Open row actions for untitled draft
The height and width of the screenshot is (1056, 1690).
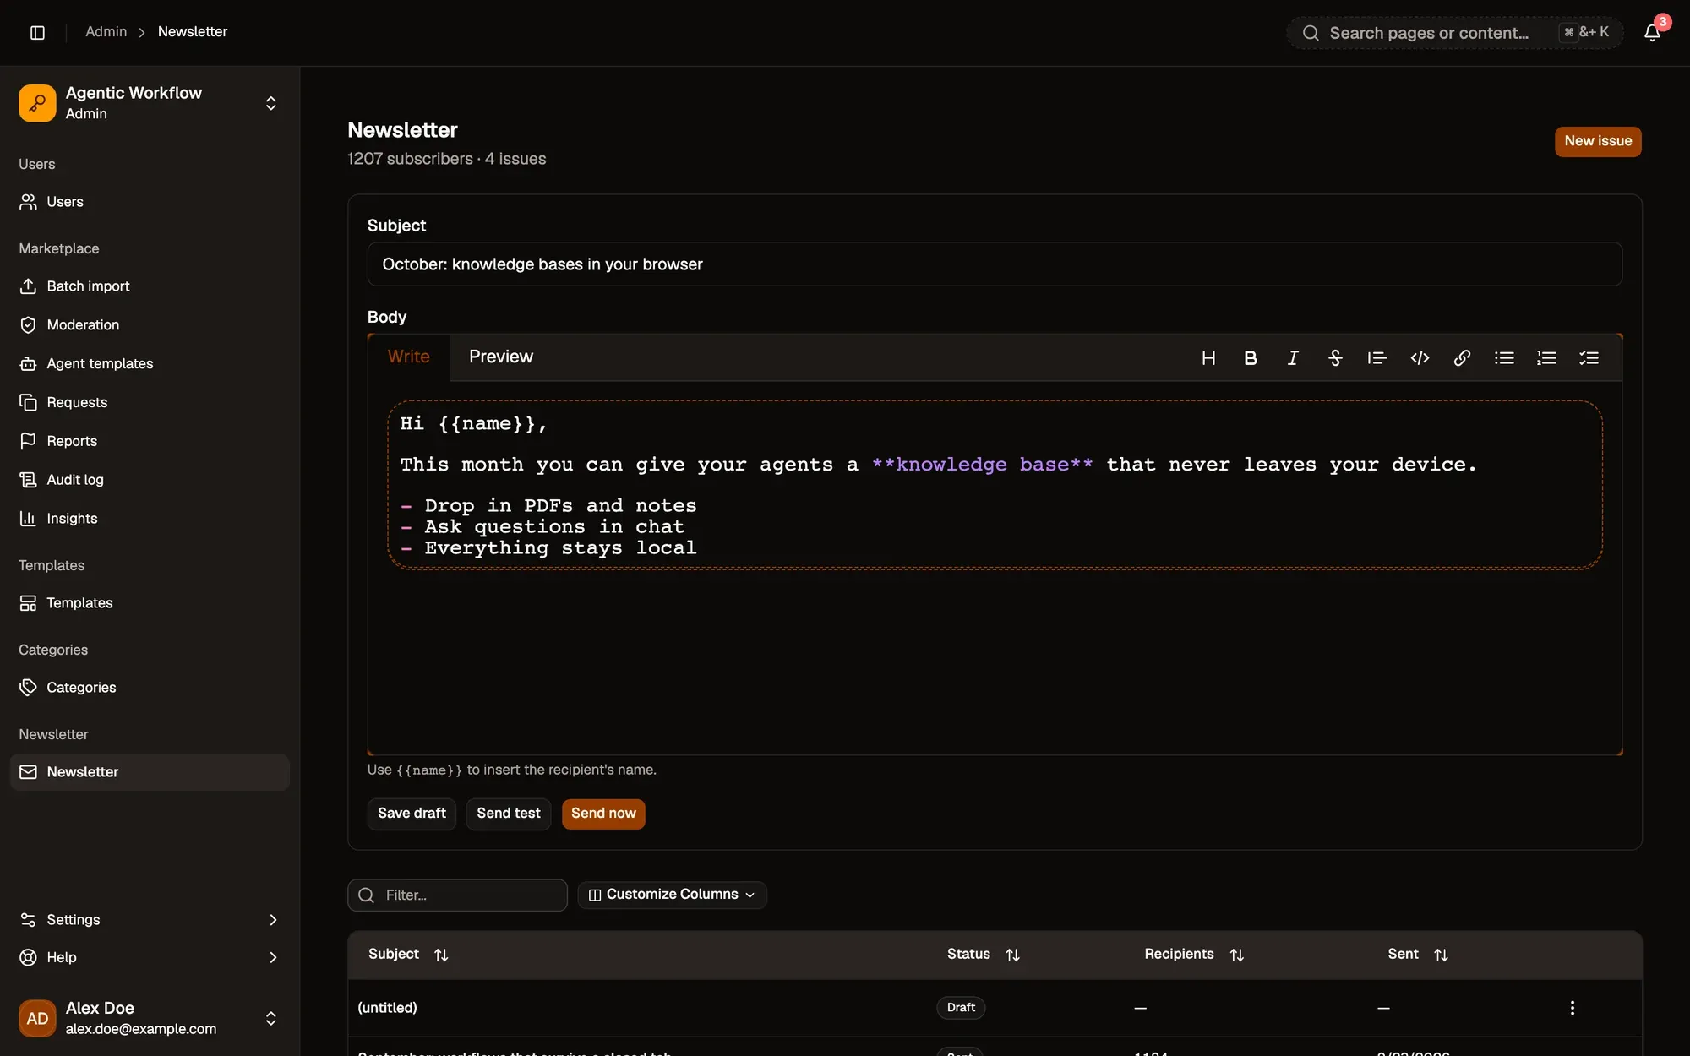pyautogui.click(x=1573, y=1008)
